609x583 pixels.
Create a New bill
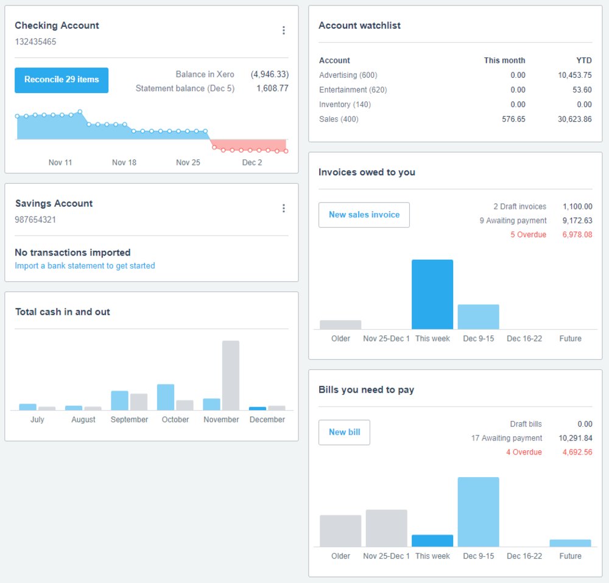click(x=344, y=432)
